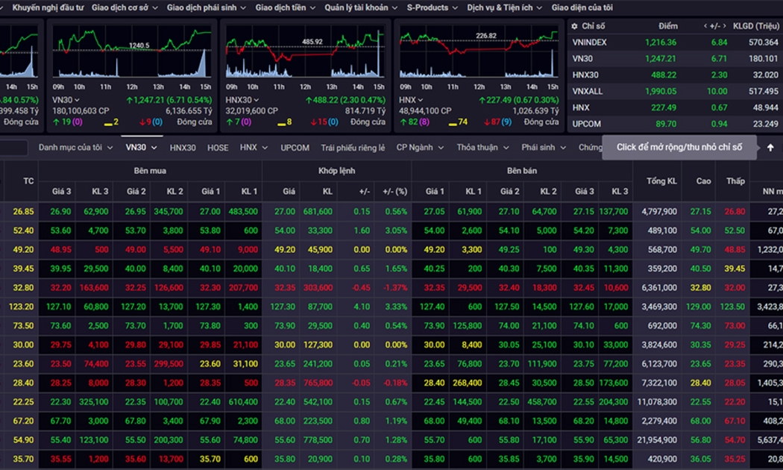Expand the "CP Ngành" dropdown
The width and height of the screenshot is (783, 470).
tap(420, 148)
